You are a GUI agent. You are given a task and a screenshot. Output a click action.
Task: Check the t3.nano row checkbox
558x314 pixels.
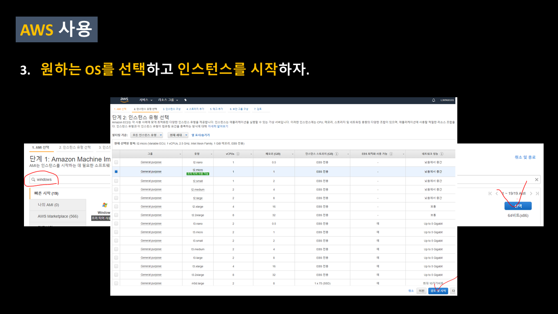116,224
